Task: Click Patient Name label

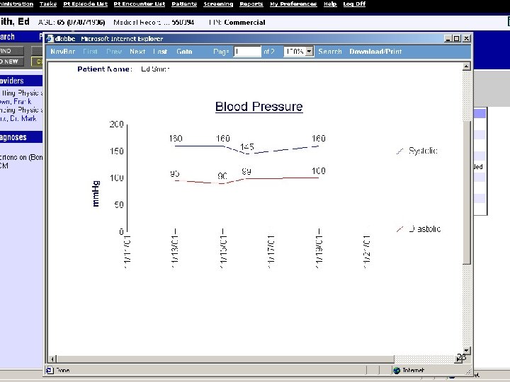Action: coord(105,69)
